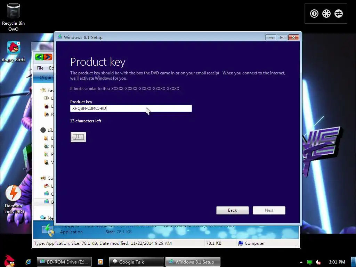Open the on-screen keyboard button
This screenshot has width=356, height=267.
pyautogui.click(x=78, y=137)
